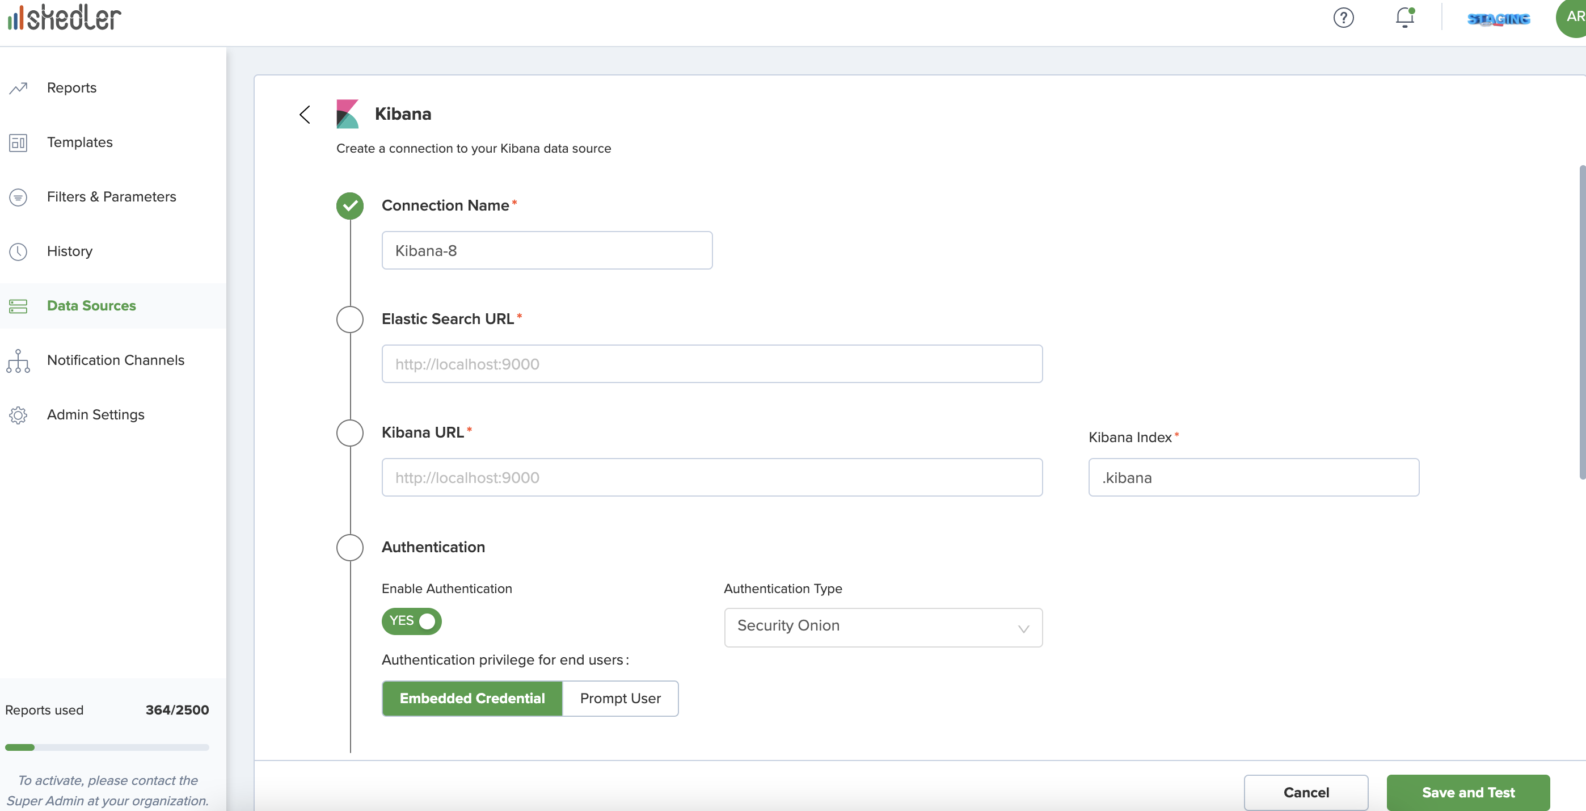Open the AR user avatar menu
This screenshot has height=811, width=1586.
click(1572, 17)
